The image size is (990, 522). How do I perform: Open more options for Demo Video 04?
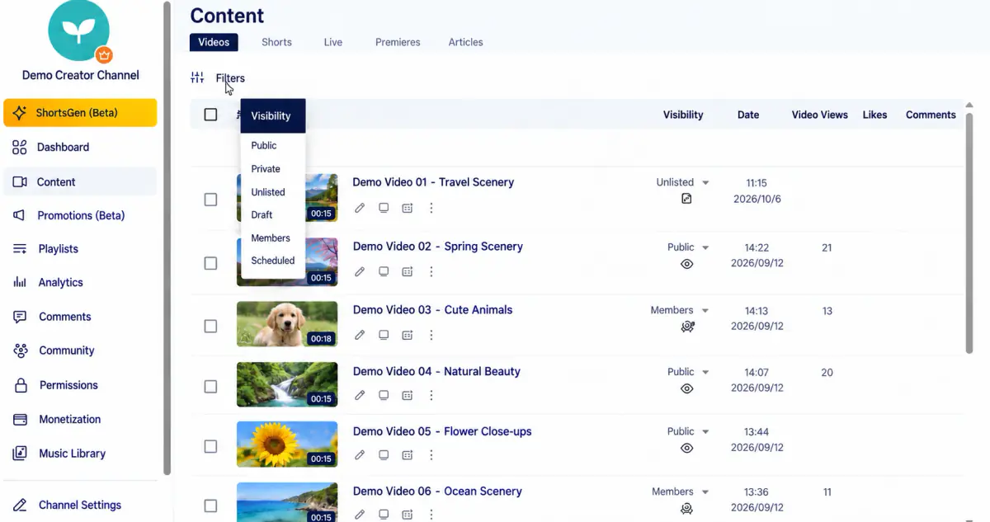click(x=431, y=395)
